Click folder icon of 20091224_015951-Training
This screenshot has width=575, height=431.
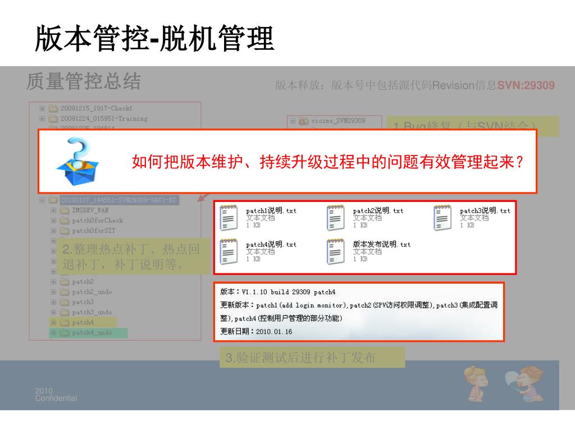point(53,118)
